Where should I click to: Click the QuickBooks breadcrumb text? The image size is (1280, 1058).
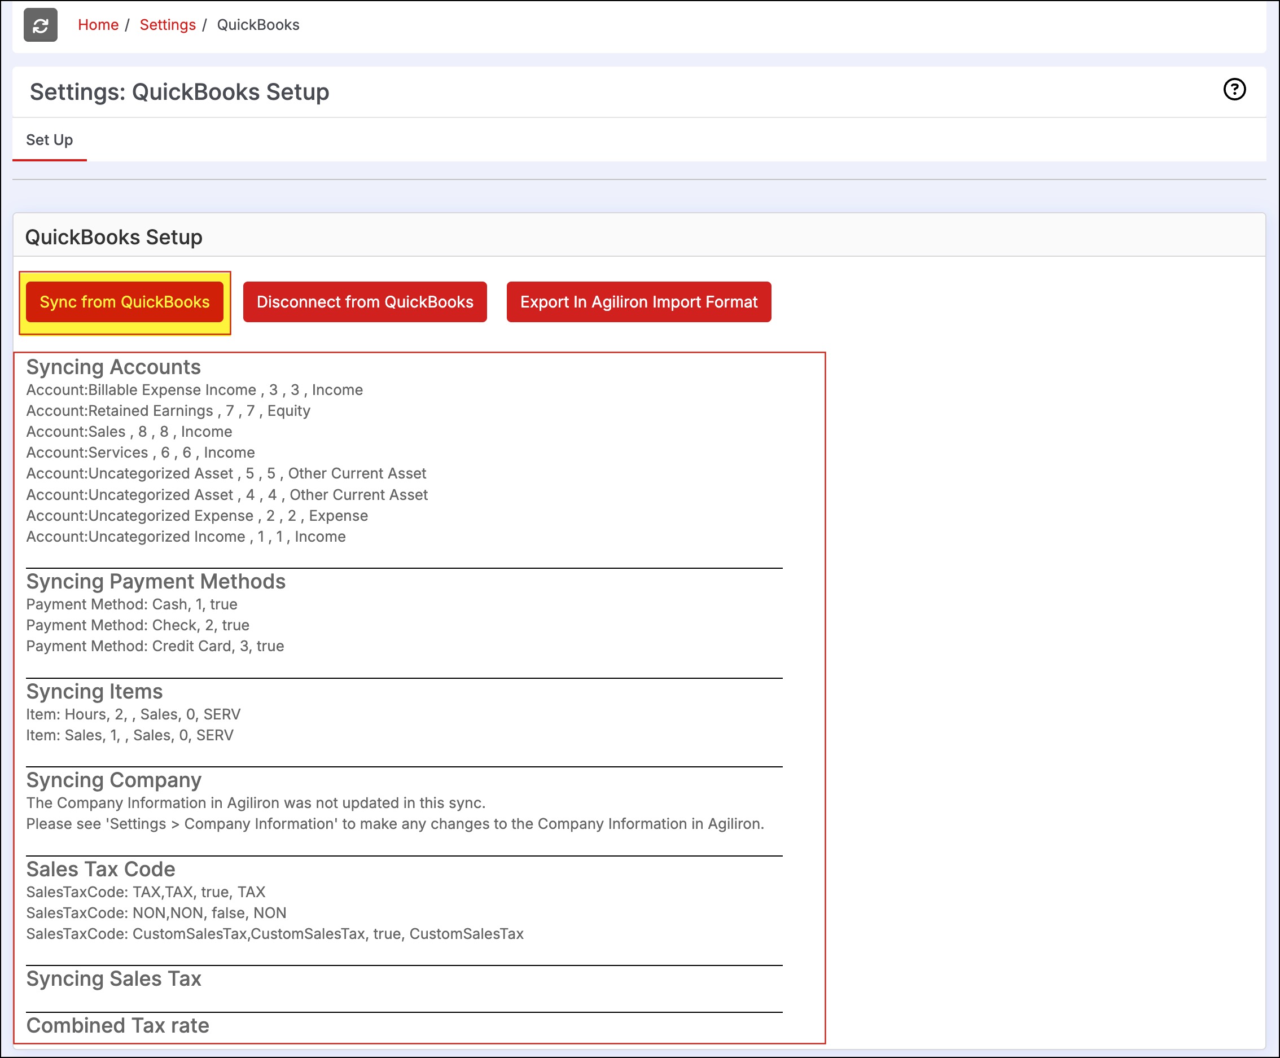[x=258, y=25]
